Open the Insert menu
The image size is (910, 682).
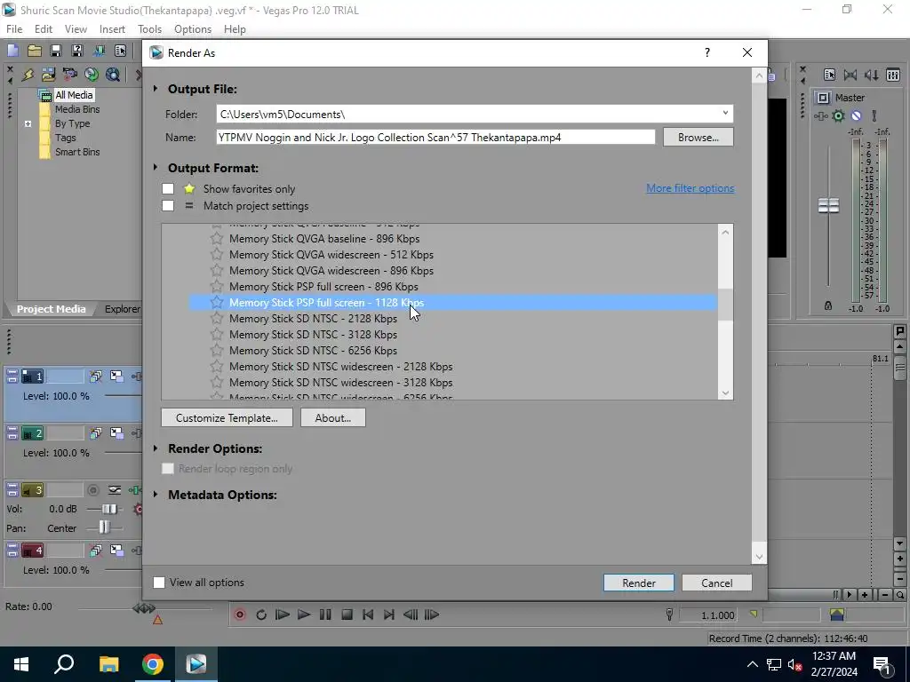point(112,29)
